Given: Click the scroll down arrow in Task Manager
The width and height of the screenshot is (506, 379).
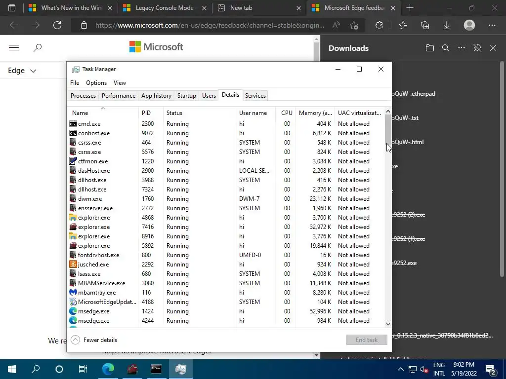Looking at the screenshot, I should pos(388,324).
